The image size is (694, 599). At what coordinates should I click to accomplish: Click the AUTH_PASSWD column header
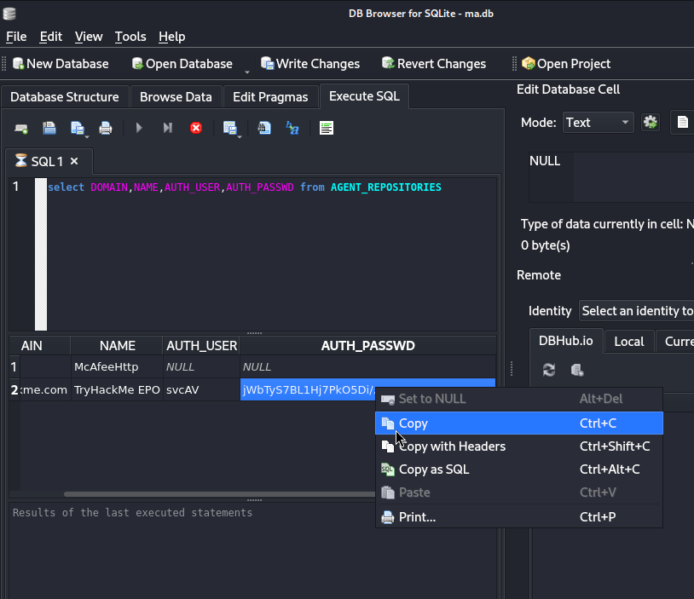point(367,345)
